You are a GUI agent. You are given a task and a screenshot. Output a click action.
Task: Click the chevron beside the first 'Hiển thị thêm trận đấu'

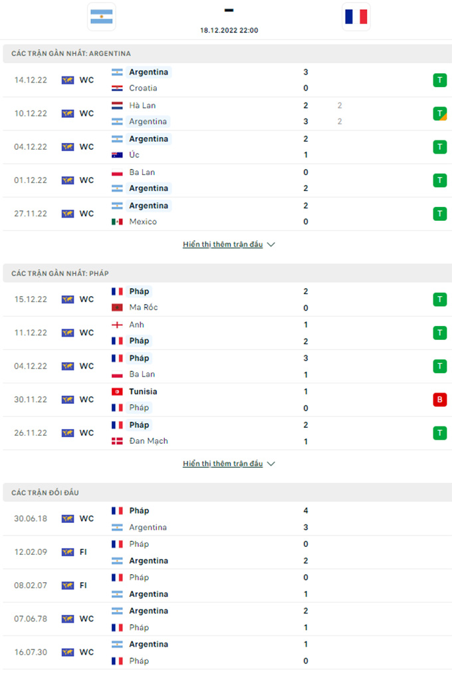271,244
